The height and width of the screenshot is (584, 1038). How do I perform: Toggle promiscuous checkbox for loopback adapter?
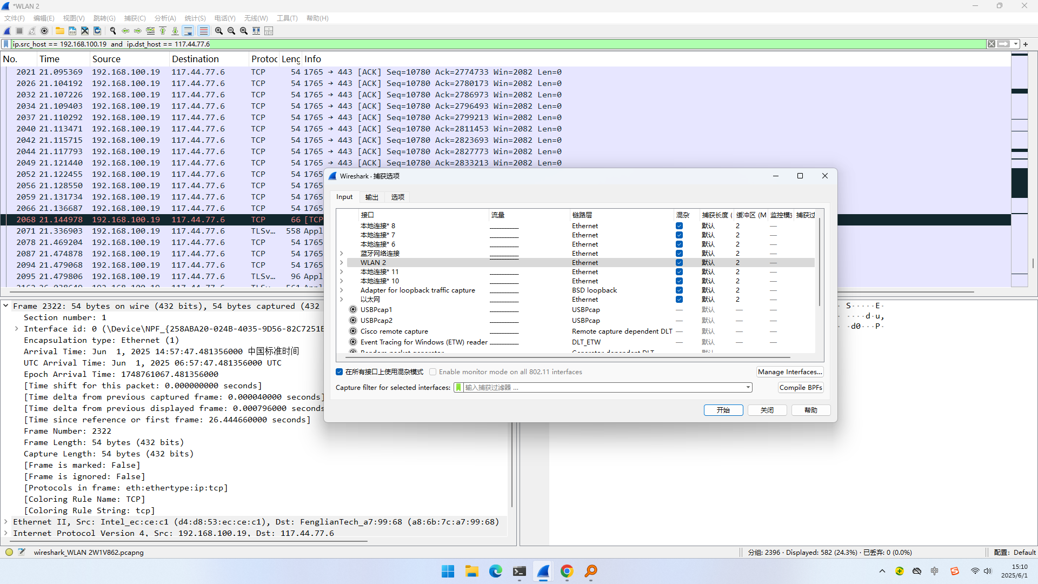pos(679,290)
